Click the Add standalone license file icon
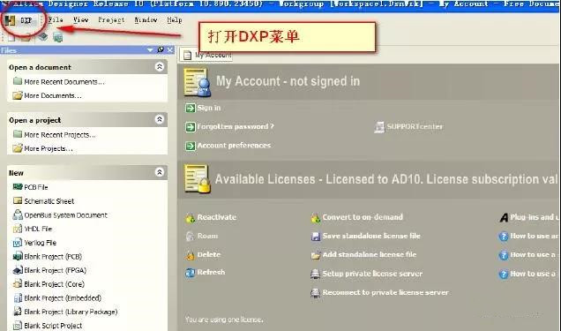This screenshot has width=561, height=331. pos(315,255)
